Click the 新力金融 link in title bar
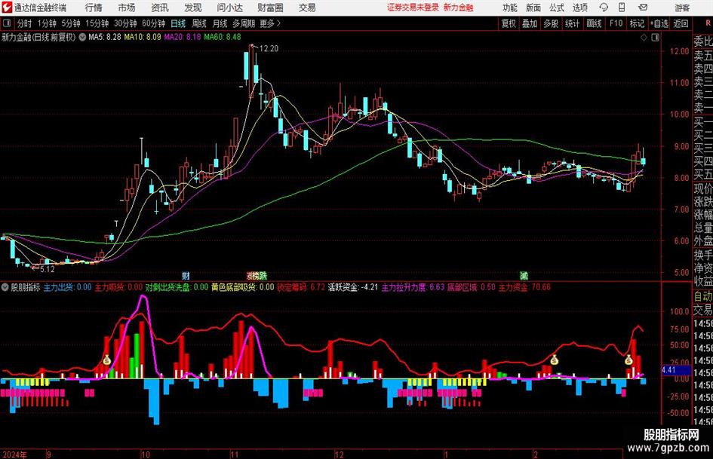This screenshot has width=713, height=459. pos(459,8)
